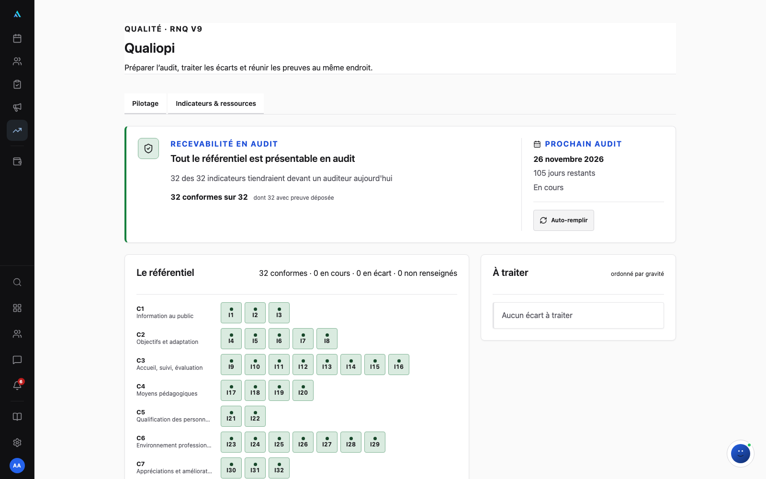The height and width of the screenshot is (479, 766).
Task: Click the ordonné par gravité label
Action: [637, 274]
